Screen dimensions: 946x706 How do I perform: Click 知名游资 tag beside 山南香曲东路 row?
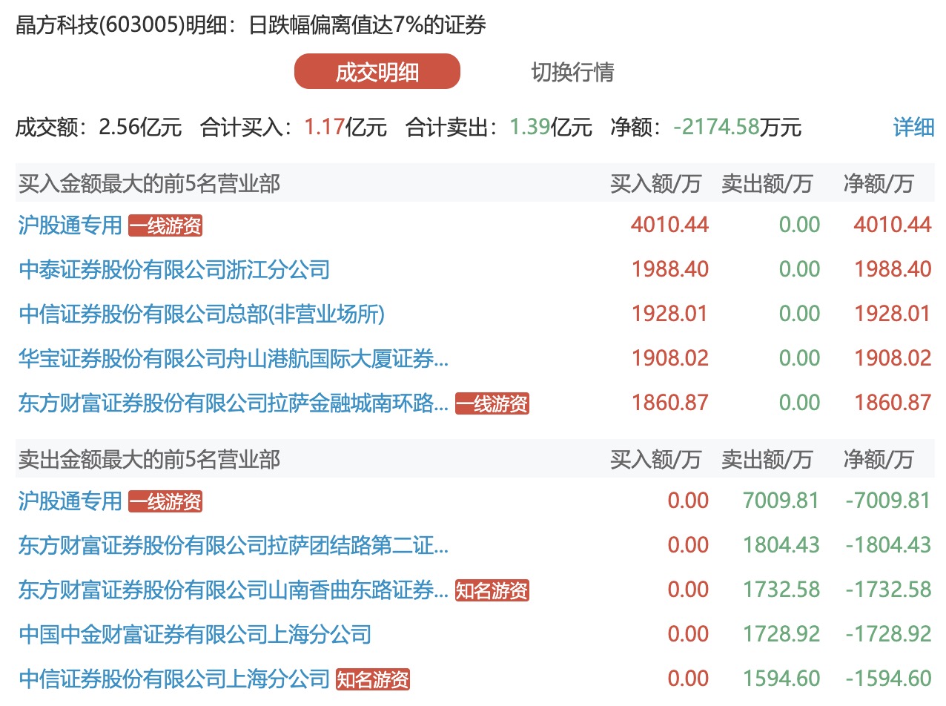tap(492, 591)
